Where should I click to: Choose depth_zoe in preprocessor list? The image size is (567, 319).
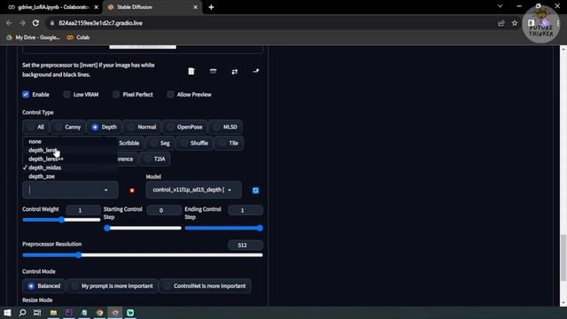pos(70,176)
